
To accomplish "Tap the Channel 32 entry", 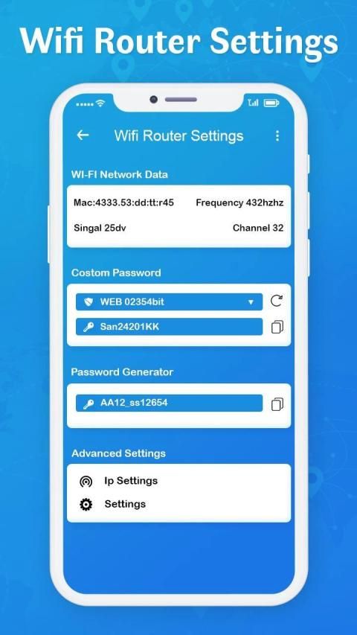I will pos(258,228).
